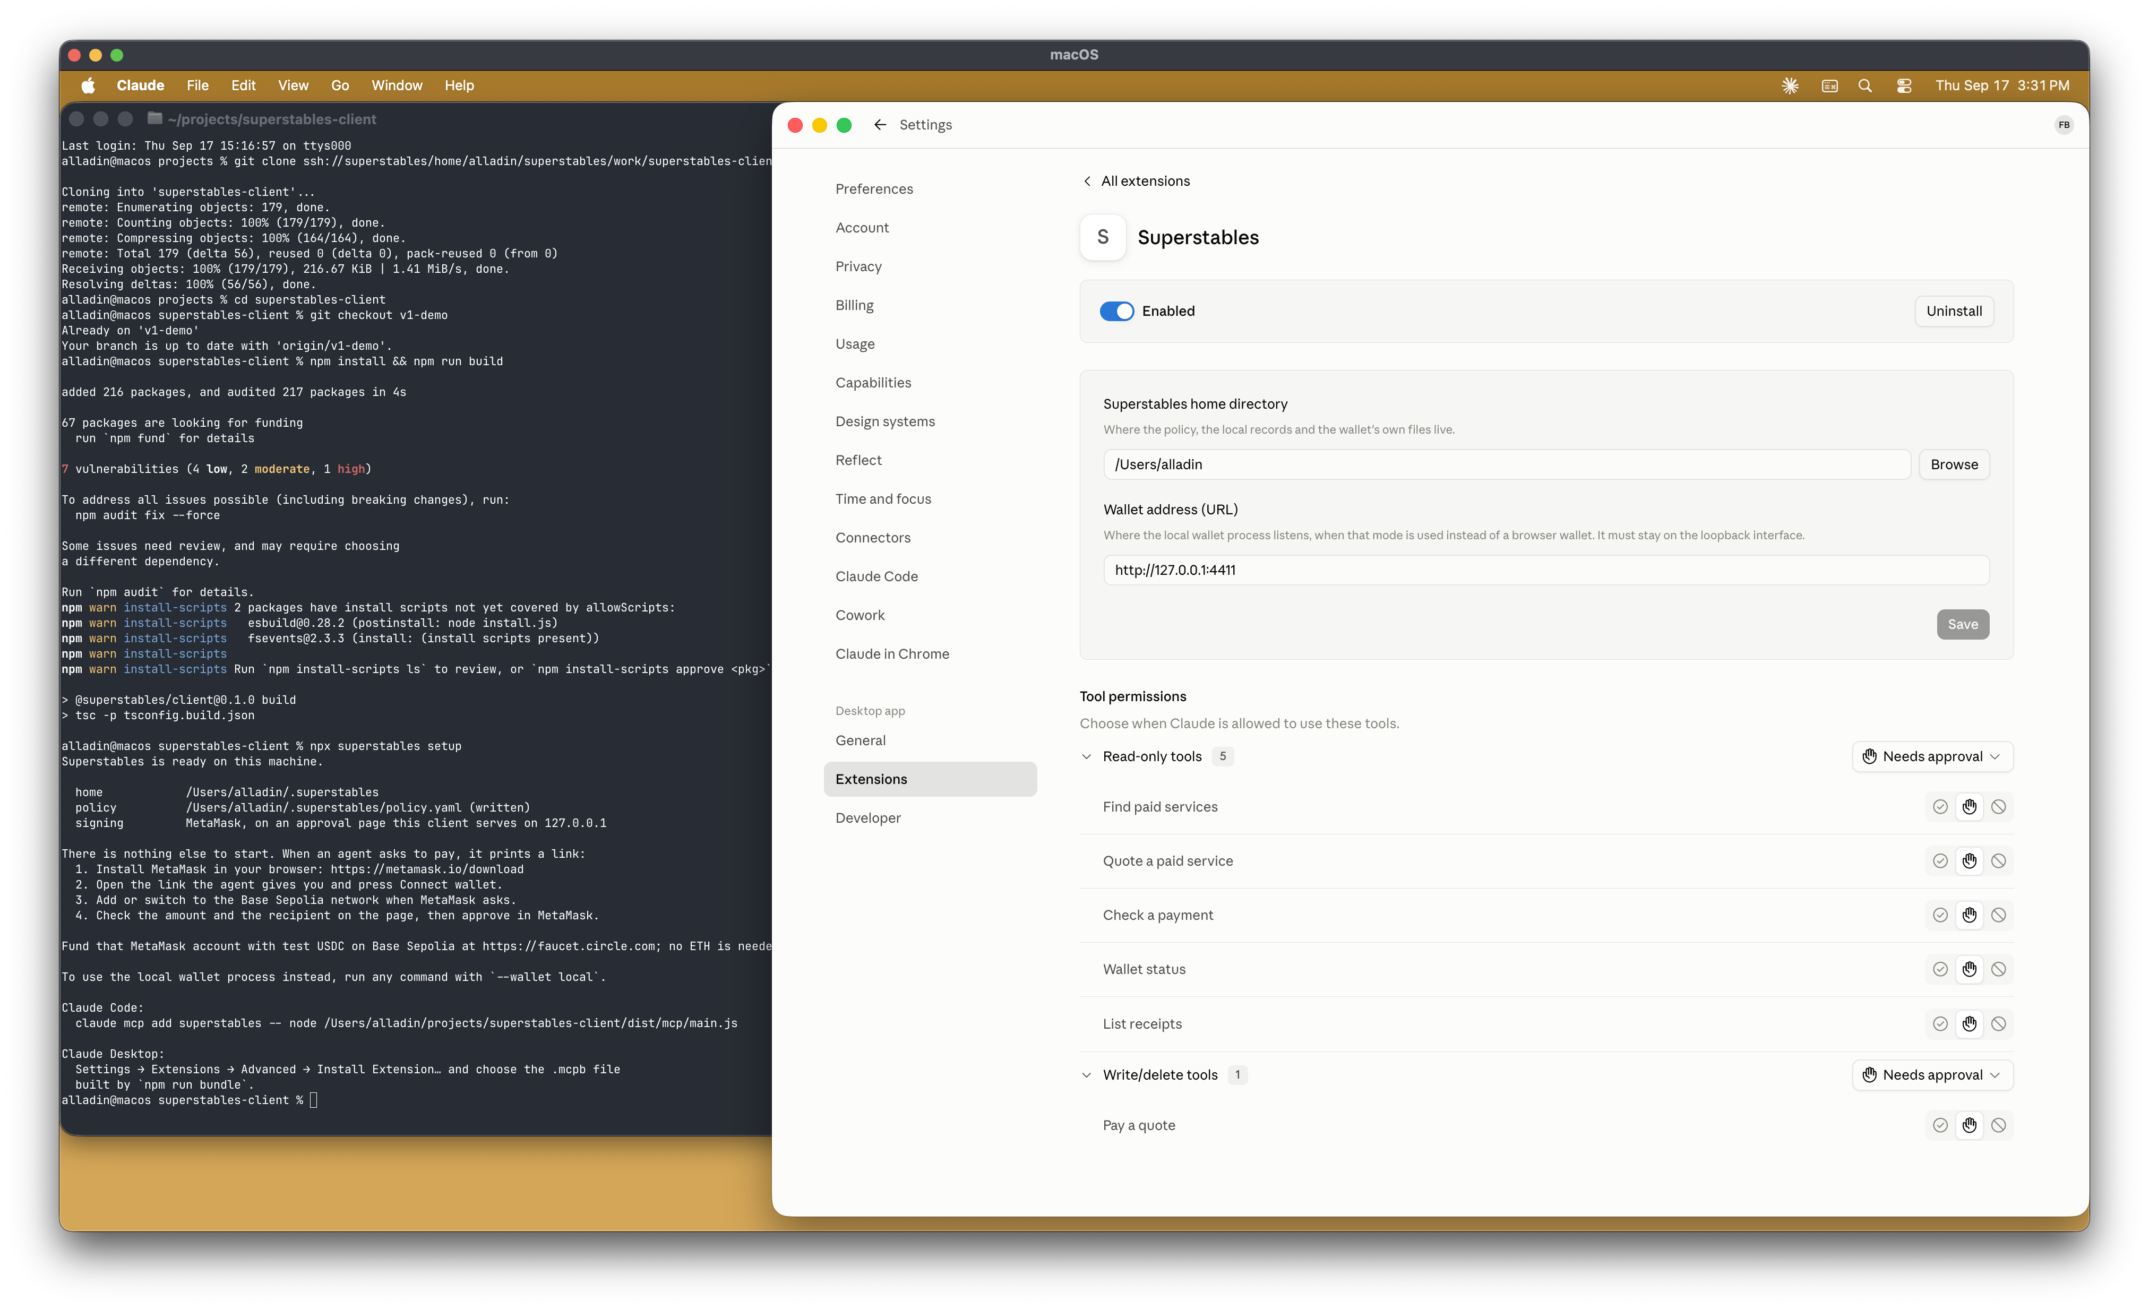The image size is (2149, 1310).
Task: Click the menu bar date and time
Action: coord(2001,85)
